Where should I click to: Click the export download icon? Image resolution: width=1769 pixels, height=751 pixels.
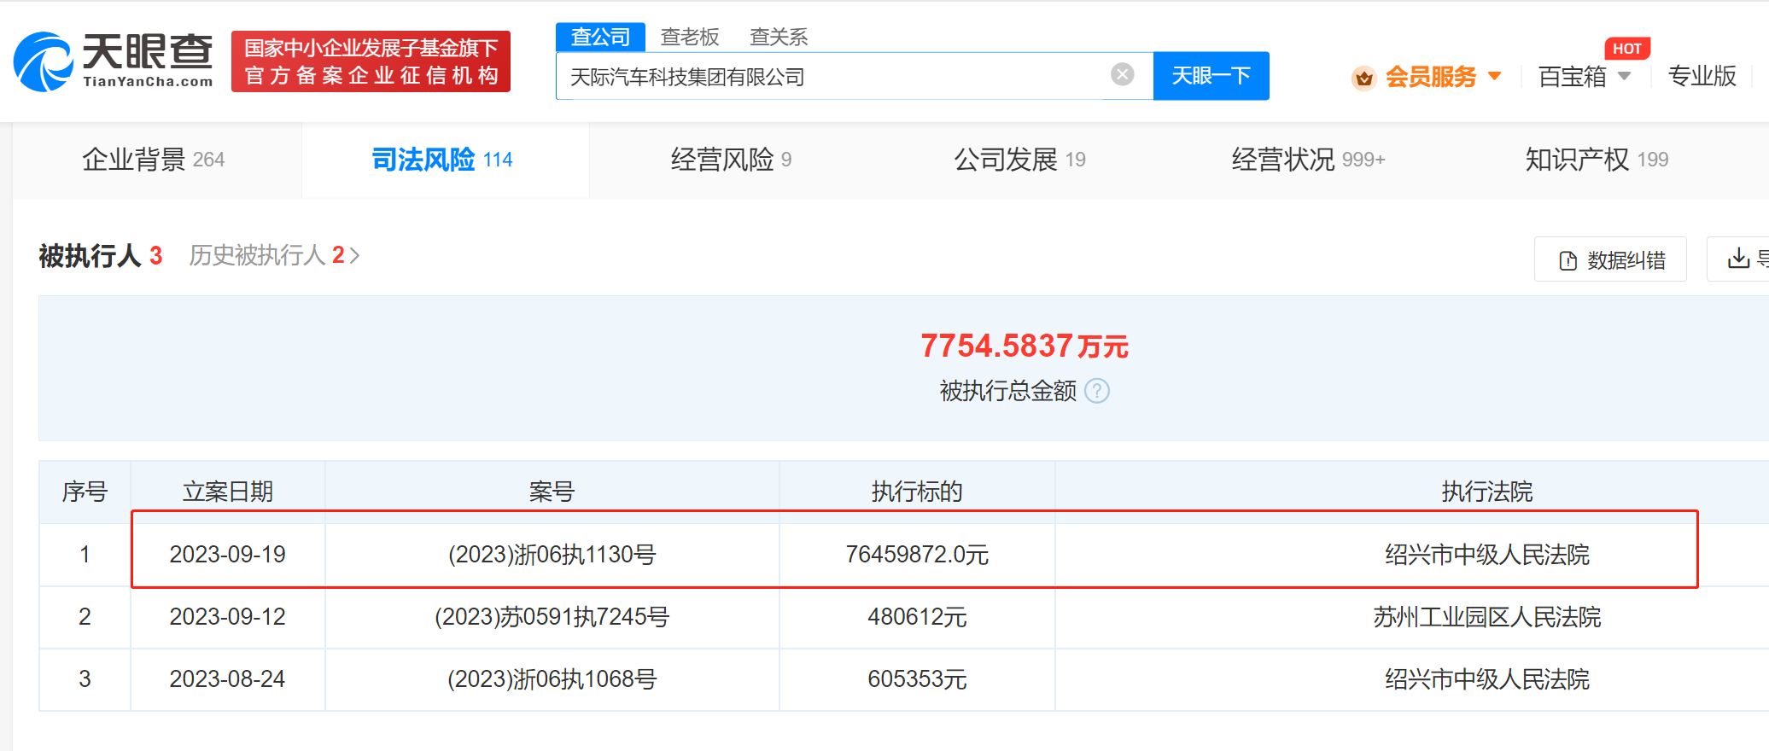point(1738,259)
